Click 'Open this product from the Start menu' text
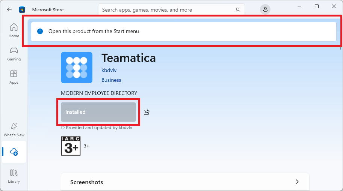Screen dimensions: 343x191 point(94,31)
